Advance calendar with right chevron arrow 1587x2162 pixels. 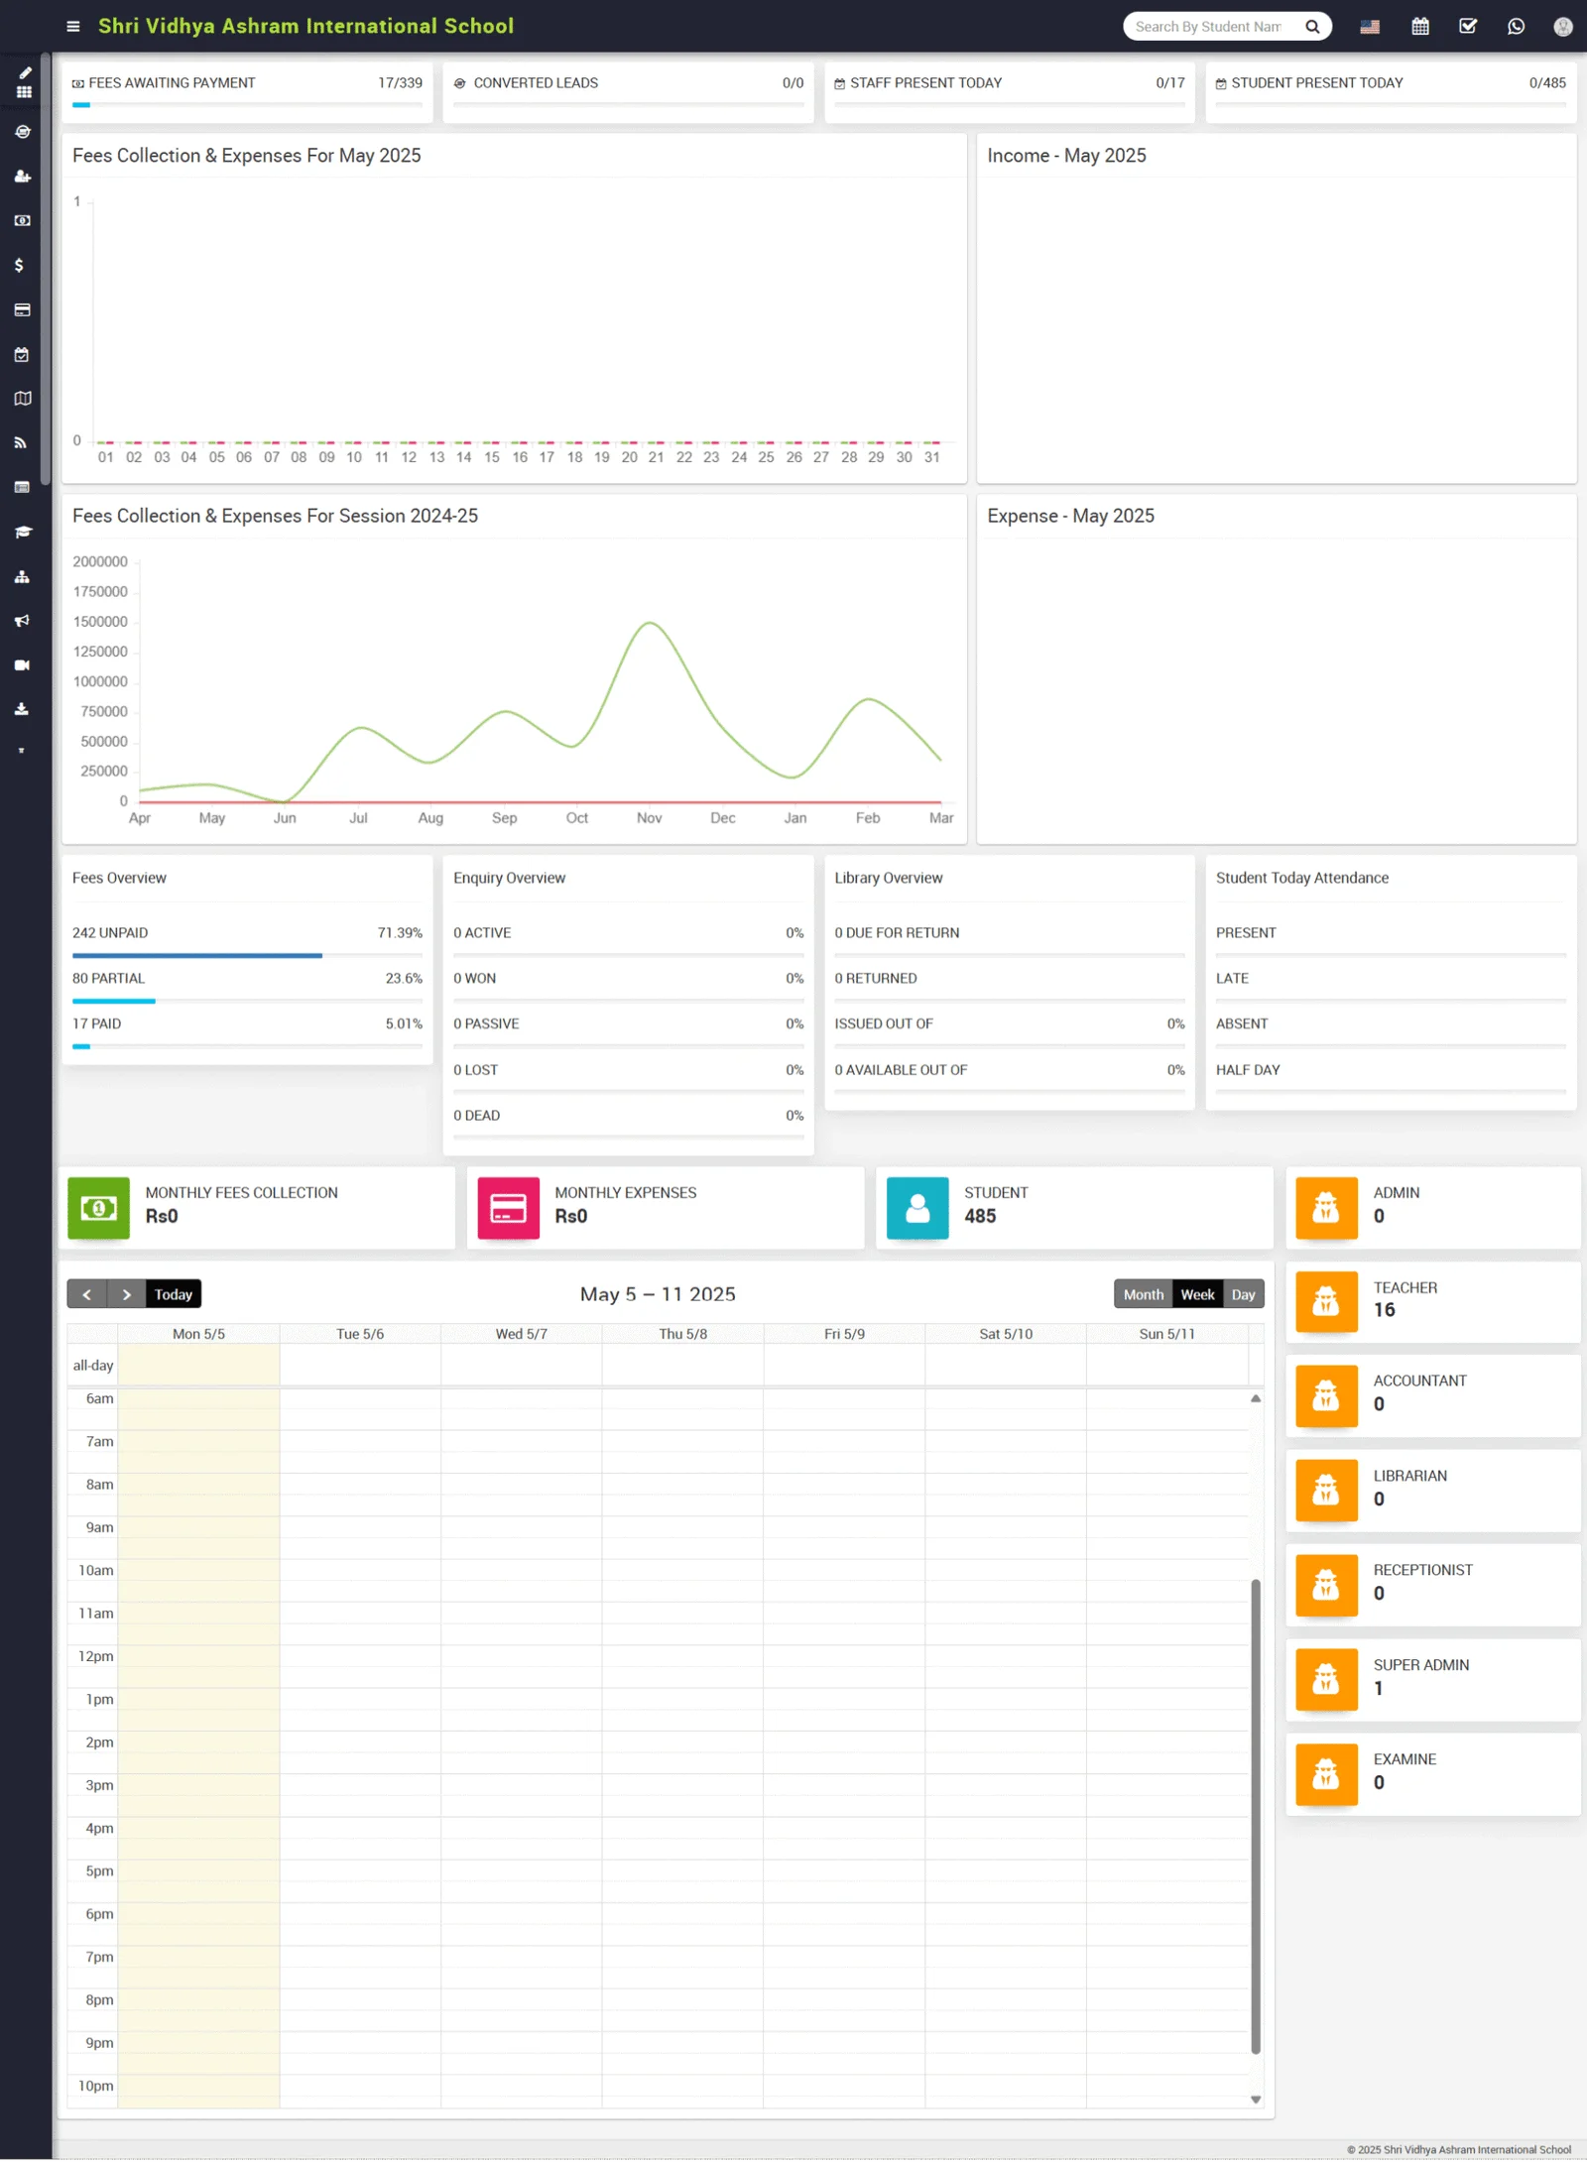tap(126, 1294)
